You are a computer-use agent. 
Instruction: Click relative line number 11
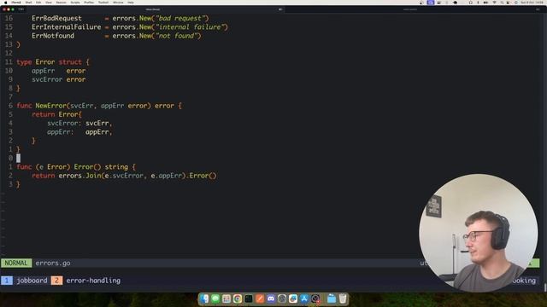click(x=9, y=62)
